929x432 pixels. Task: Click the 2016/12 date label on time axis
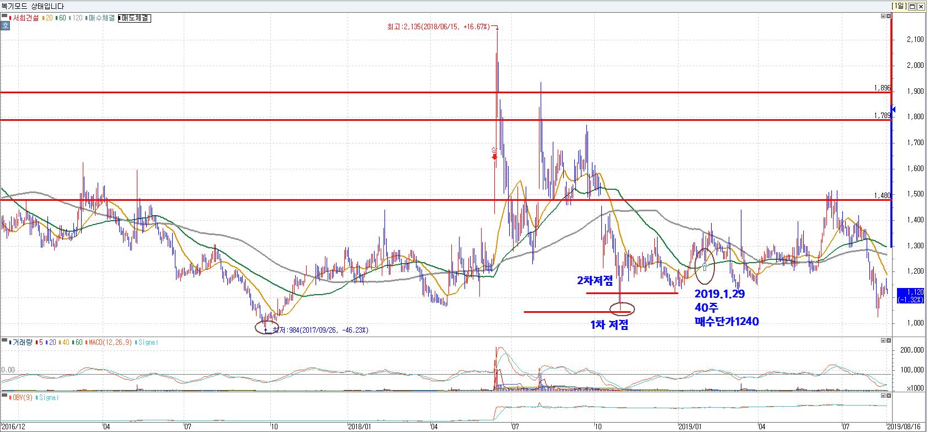15,426
